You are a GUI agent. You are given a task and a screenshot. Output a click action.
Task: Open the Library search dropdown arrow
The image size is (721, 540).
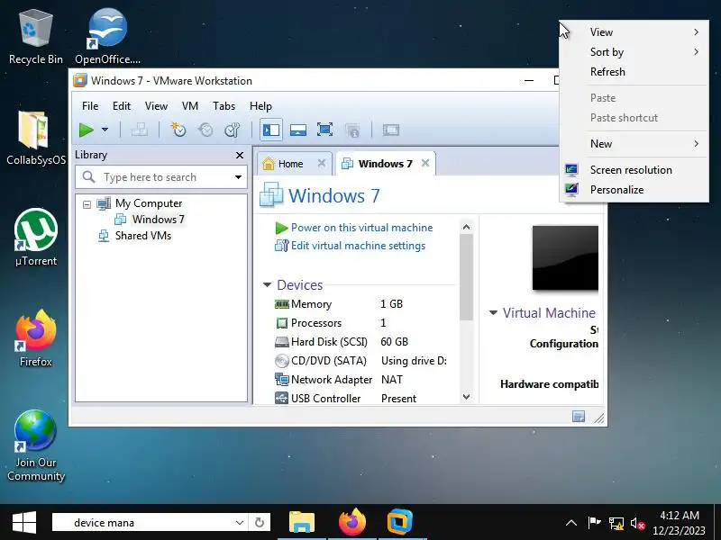pyautogui.click(x=238, y=177)
